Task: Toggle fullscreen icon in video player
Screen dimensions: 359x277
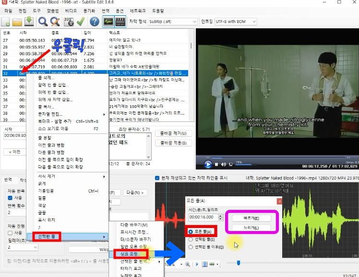Action: click(230, 164)
